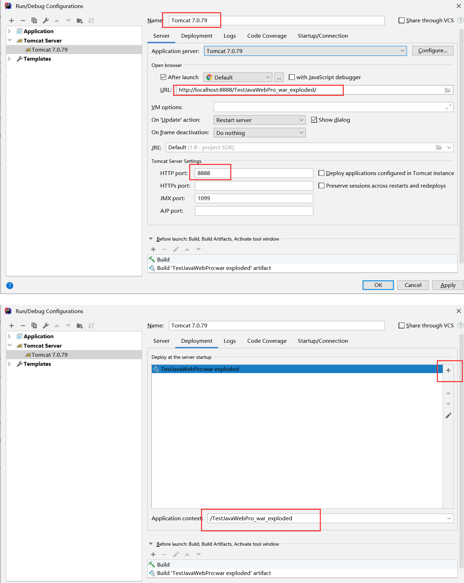The width and height of the screenshot is (464, 583).
Task: Browse folder icon in JRE field
Action: (x=439, y=147)
